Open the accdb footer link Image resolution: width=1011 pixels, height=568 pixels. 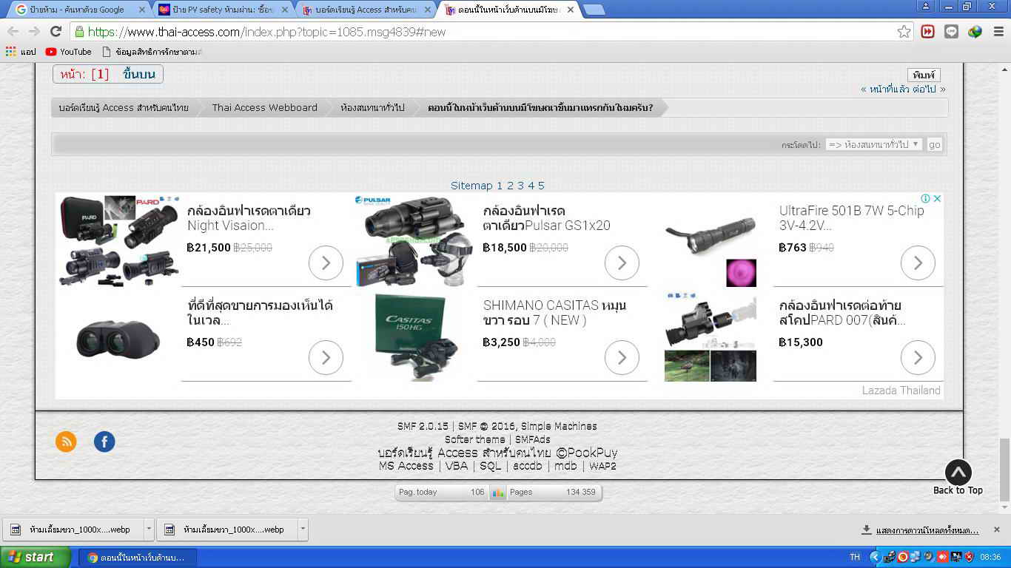pyautogui.click(x=528, y=466)
